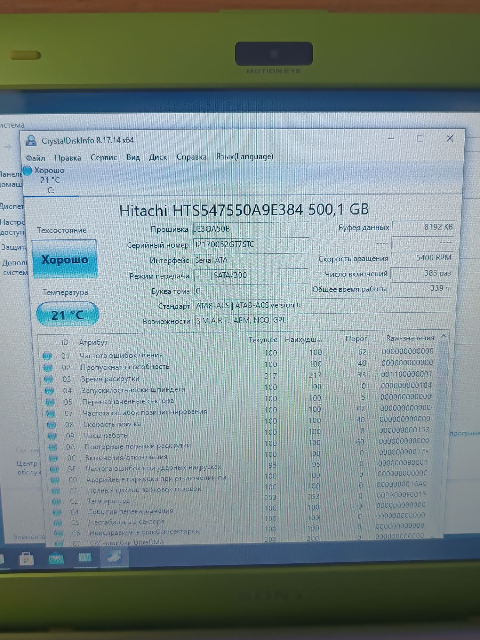Click the Число включений 383 раз value
This screenshot has height=640, width=480.
(421, 273)
